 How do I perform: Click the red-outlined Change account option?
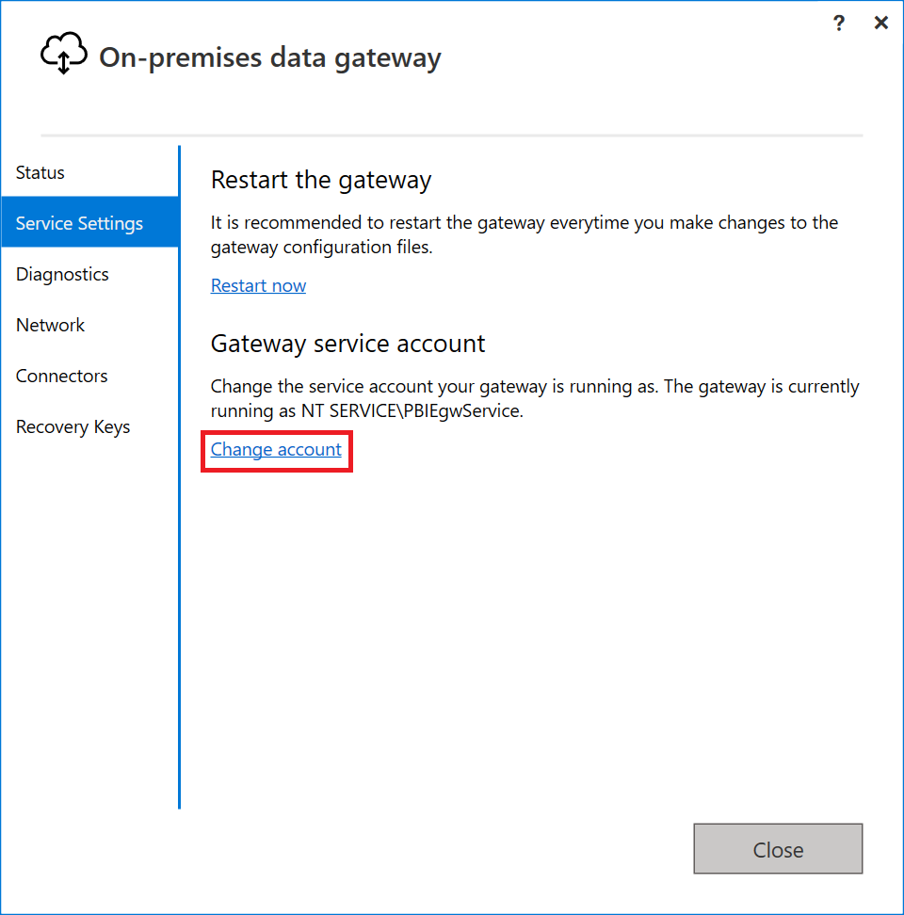pos(276,450)
